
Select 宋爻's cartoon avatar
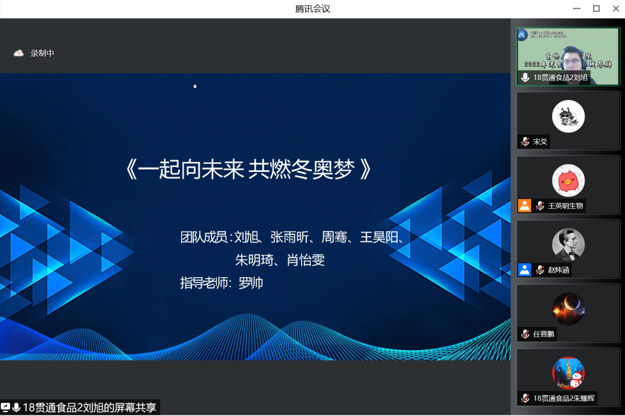click(x=568, y=116)
